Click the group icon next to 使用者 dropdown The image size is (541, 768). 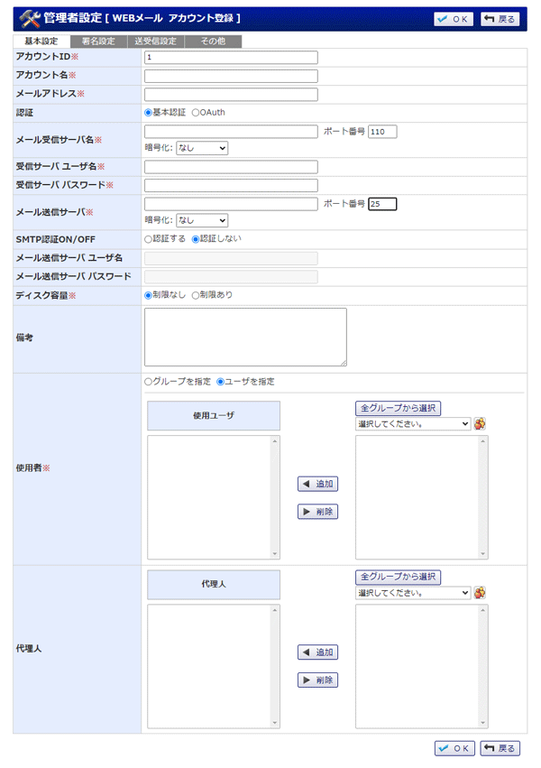coord(480,423)
